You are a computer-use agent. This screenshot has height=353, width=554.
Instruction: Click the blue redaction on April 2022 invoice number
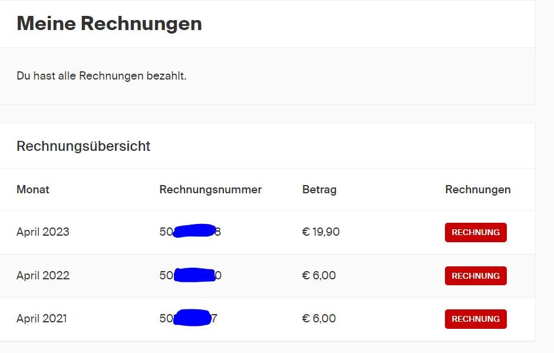click(x=194, y=275)
